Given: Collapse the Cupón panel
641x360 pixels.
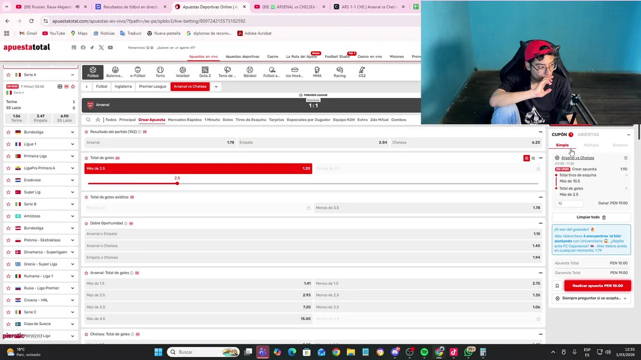Looking at the screenshot, I should pos(628,134).
